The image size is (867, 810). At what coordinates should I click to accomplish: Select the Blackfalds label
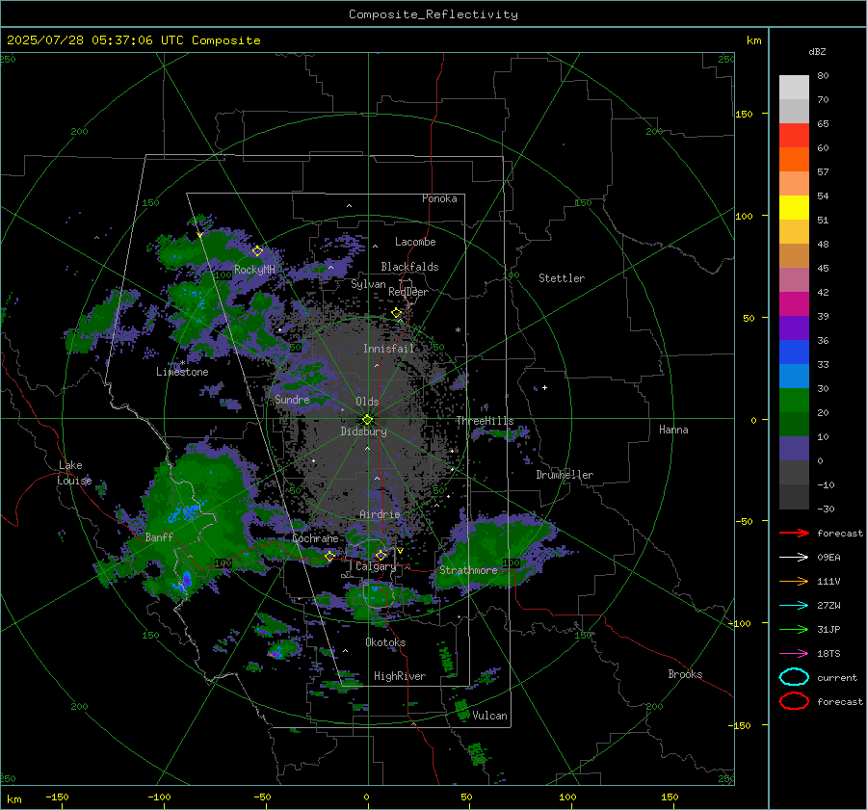coord(409,267)
